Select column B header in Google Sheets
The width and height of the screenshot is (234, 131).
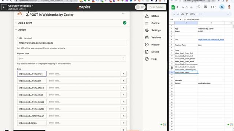[x=211, y=23]
